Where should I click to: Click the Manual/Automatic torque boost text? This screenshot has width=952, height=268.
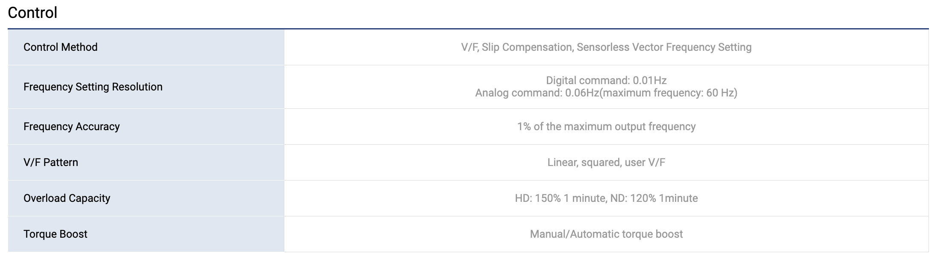click(606, 234)
